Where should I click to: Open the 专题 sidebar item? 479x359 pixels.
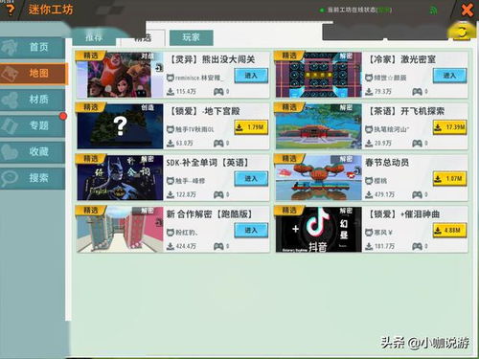pyautogui.click(x=33, y=125)
